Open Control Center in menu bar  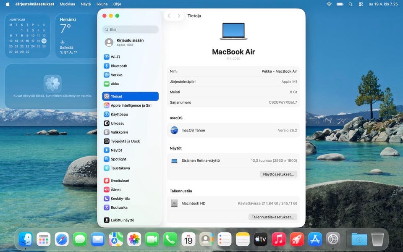(x=361, y=4)
